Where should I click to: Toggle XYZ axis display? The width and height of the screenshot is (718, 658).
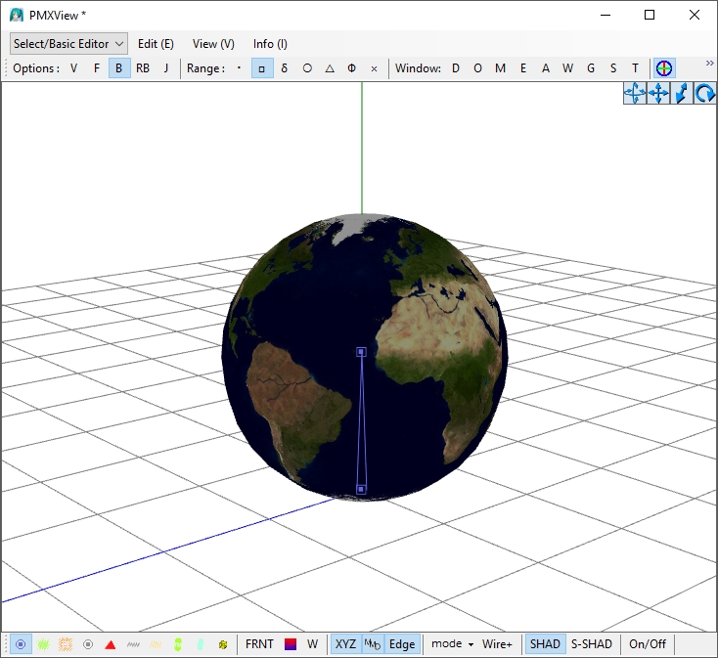pos(345,644)
